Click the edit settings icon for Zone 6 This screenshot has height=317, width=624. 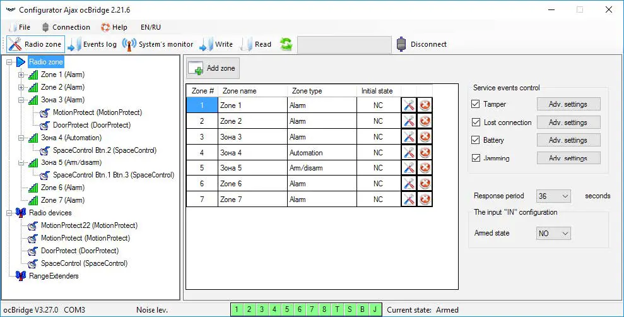(409, 184)
